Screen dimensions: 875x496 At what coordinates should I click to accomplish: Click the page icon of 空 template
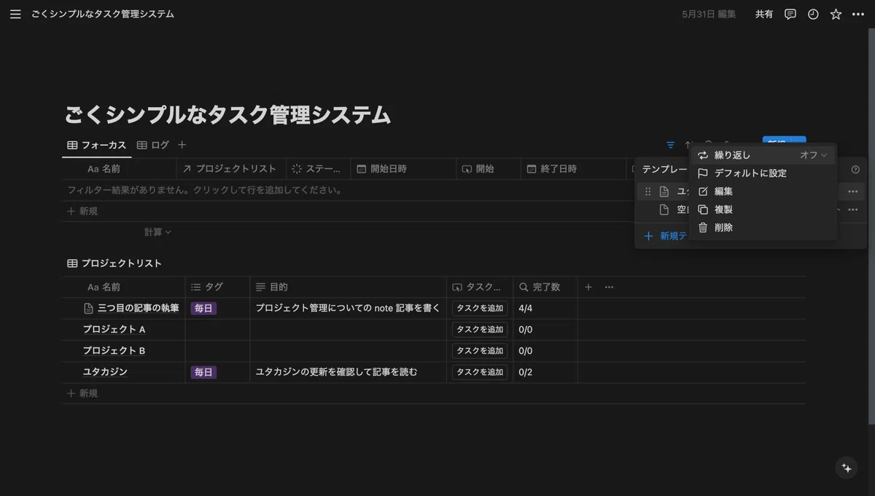(664, 210)
